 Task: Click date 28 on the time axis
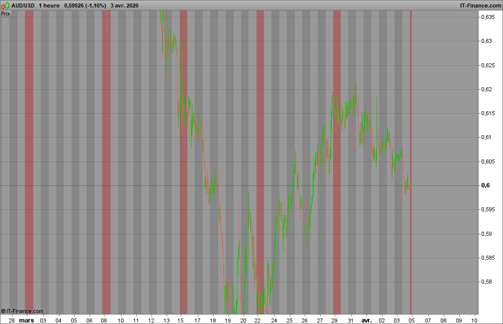click(11, 320)
